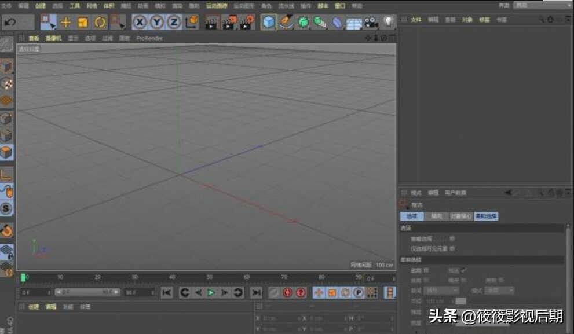The height and width of the screenshot is (334, 574).
Task: Open the viewport ProRender menu
Action: [149, 38]
